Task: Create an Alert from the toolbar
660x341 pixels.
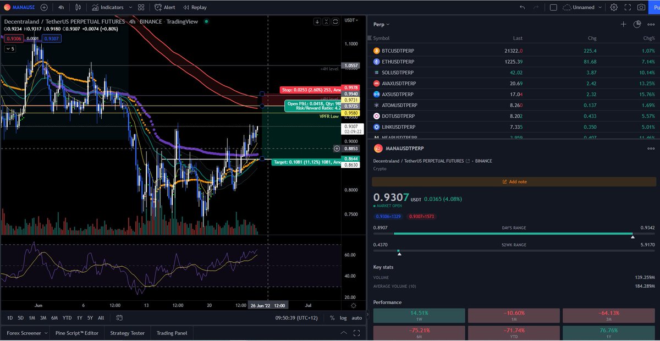Action: tap(165, 8)
